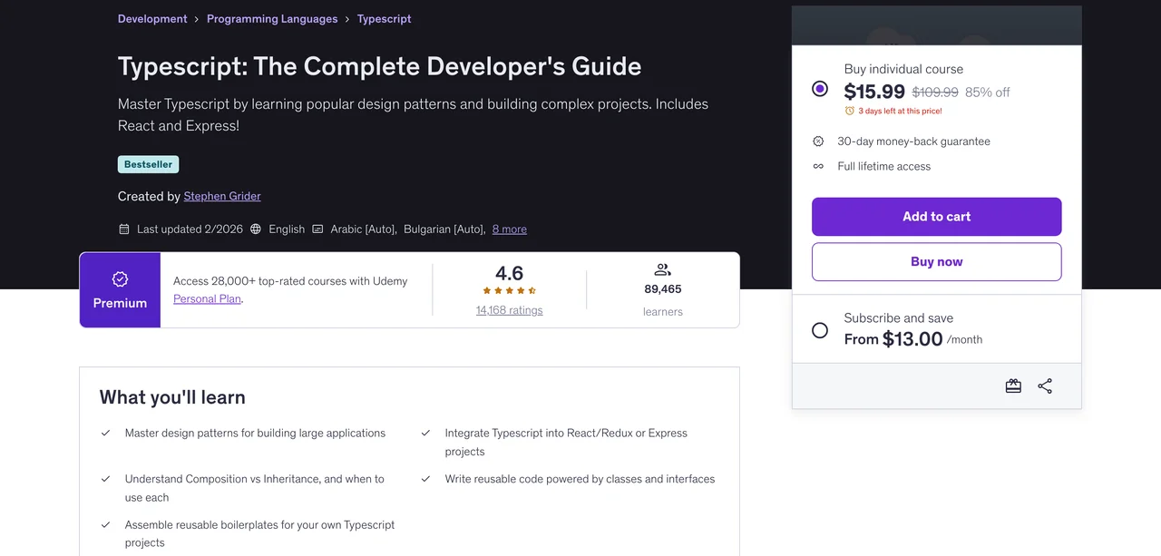Click the $109.99 original price
Screen dimensions: 1161x556
pyautogui.click(x=935, y=92)
